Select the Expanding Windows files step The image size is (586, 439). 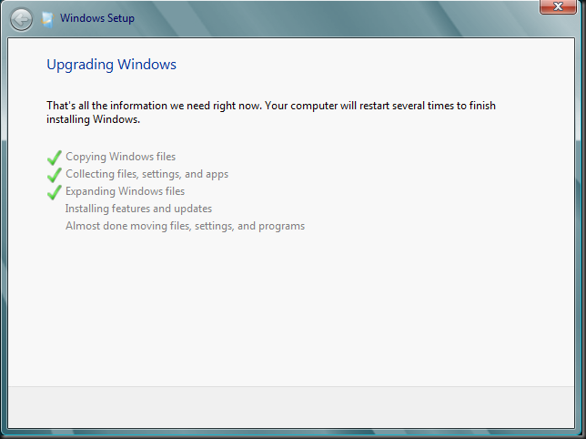pos(126,191)
